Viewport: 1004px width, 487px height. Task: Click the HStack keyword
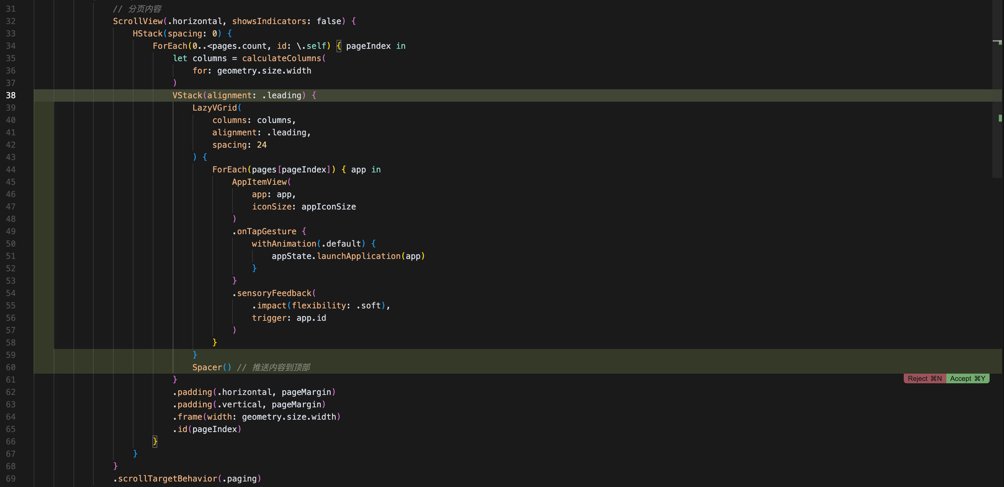click(x=148, y=34)
